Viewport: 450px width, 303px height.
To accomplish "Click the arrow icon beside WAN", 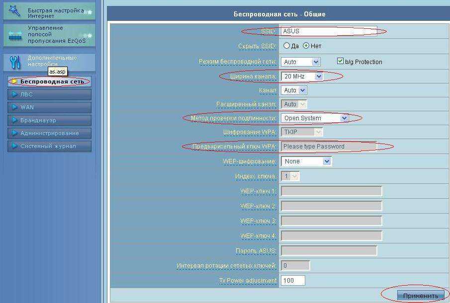I will 14,107.
